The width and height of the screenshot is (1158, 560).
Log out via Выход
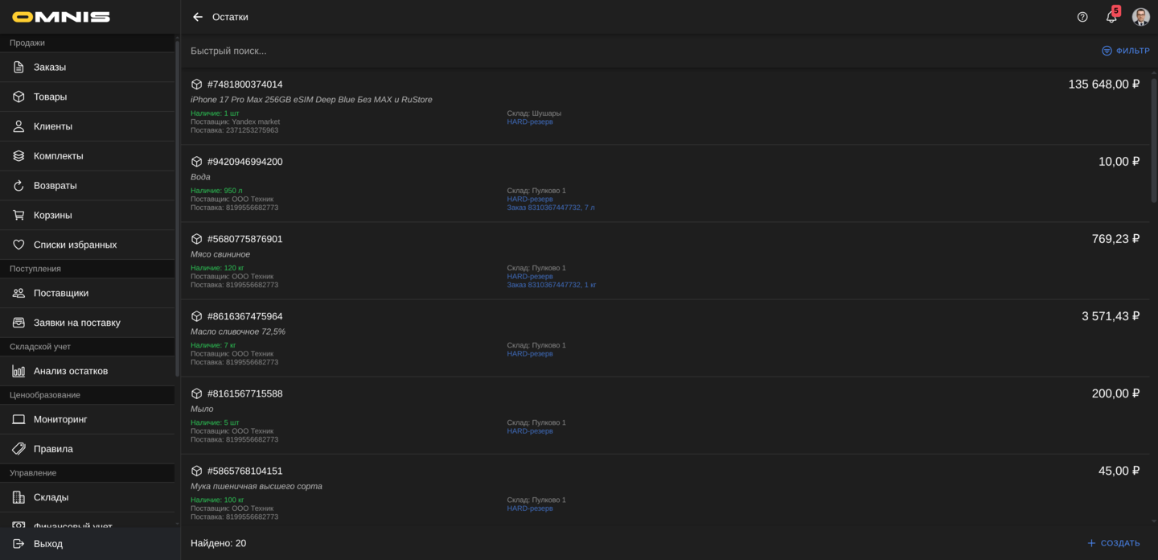[x=48, y=544]
